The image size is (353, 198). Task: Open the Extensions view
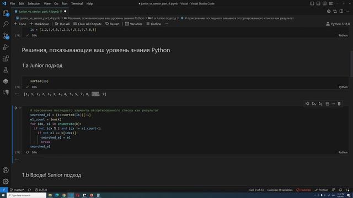(6, 59)
